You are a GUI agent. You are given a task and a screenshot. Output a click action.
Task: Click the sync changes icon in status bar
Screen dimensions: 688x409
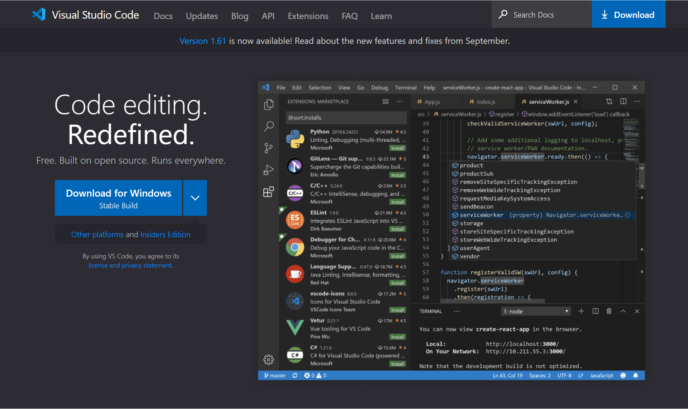(x=295, y=375)
